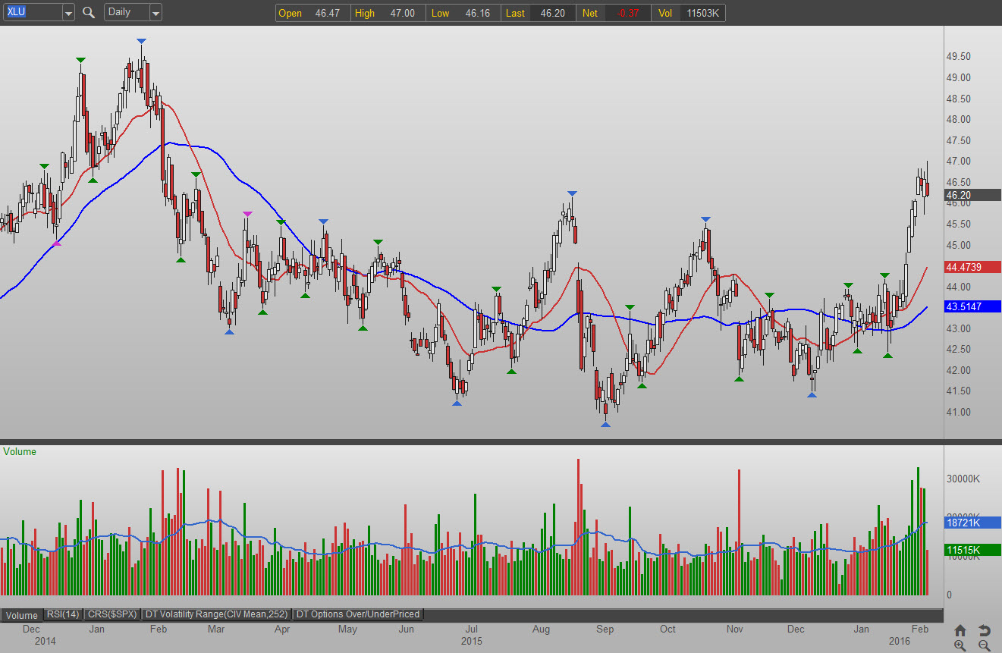Select the Volume indicator tab

pos(21,615)
